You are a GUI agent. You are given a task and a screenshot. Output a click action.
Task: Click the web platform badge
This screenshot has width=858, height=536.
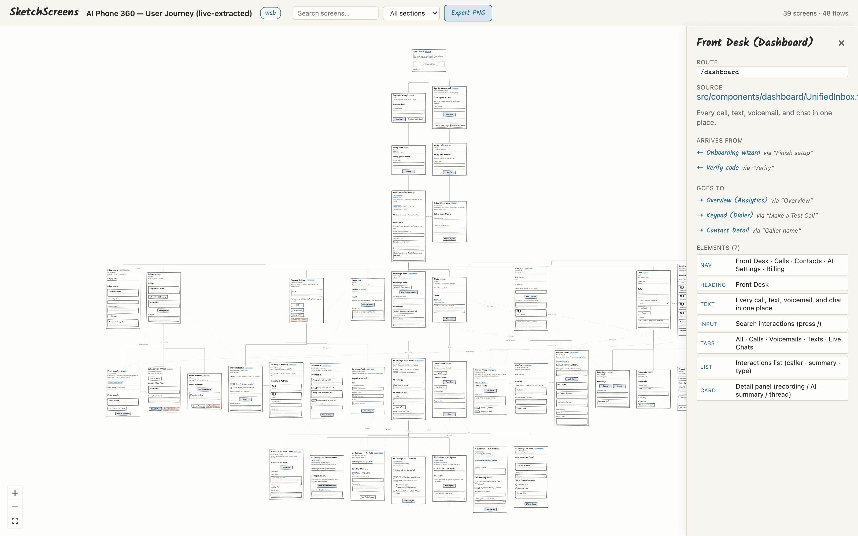pos(271,13)
